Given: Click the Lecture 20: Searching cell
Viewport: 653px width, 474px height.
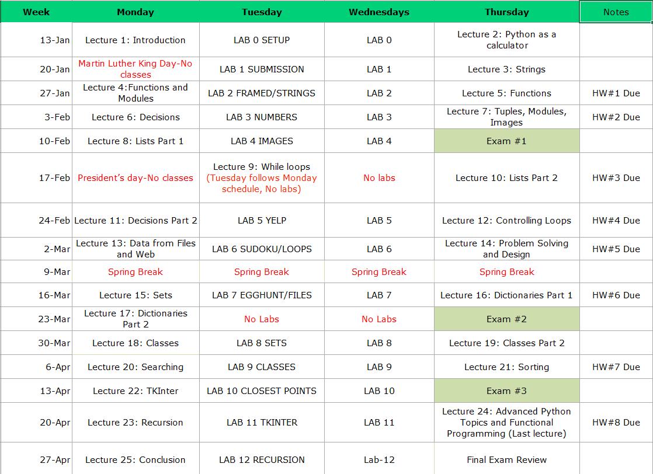Looking at the screenshot, I should [x=136, y=367].
